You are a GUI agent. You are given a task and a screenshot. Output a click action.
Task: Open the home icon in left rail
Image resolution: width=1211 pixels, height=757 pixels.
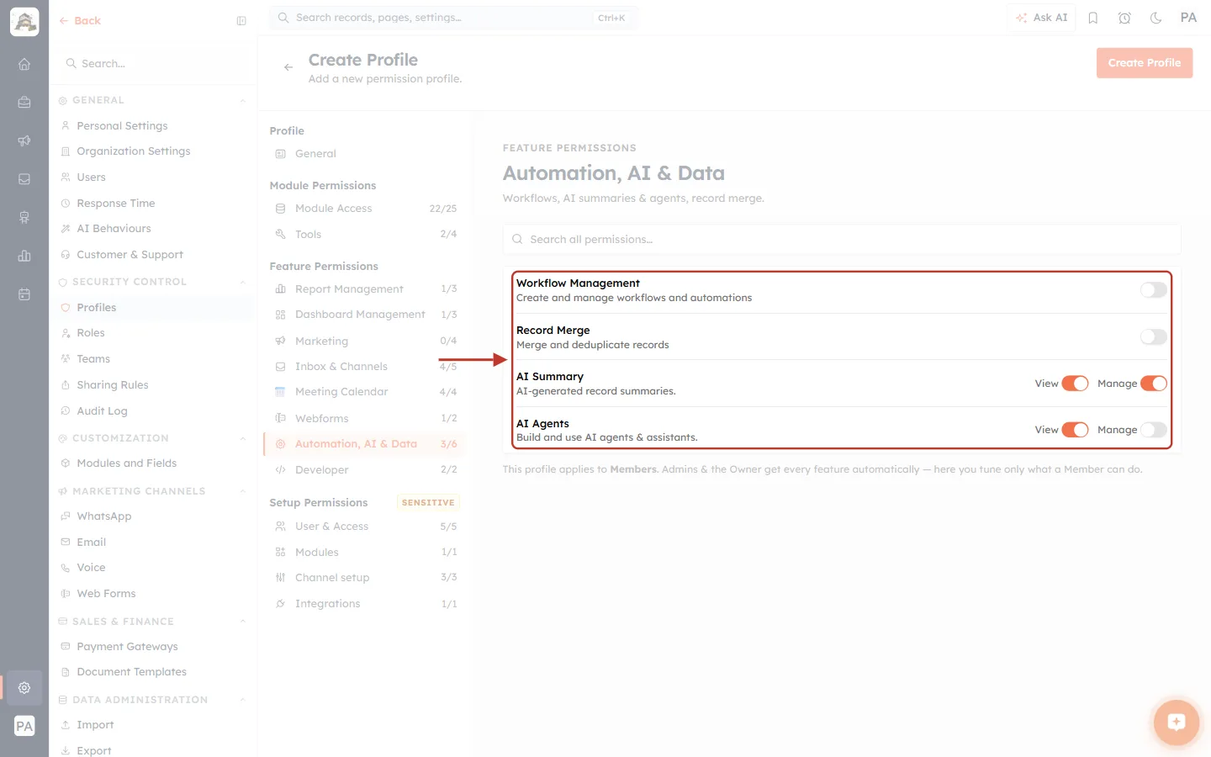[x=24, y=64]
